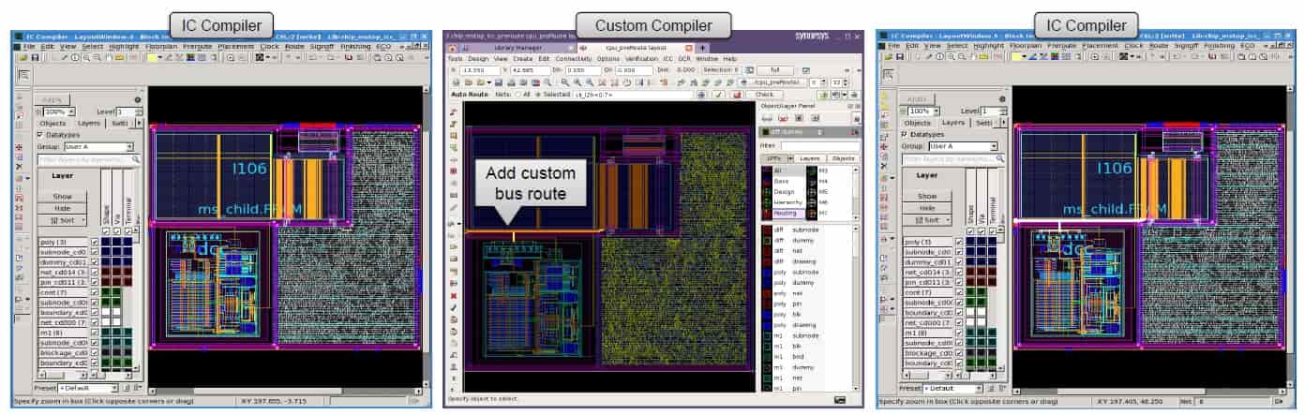This screenshot has width=1304, height=415.
Task: Click the save floppy icon in right IC Compiler toolbar
Action: [x=900, y=57]
